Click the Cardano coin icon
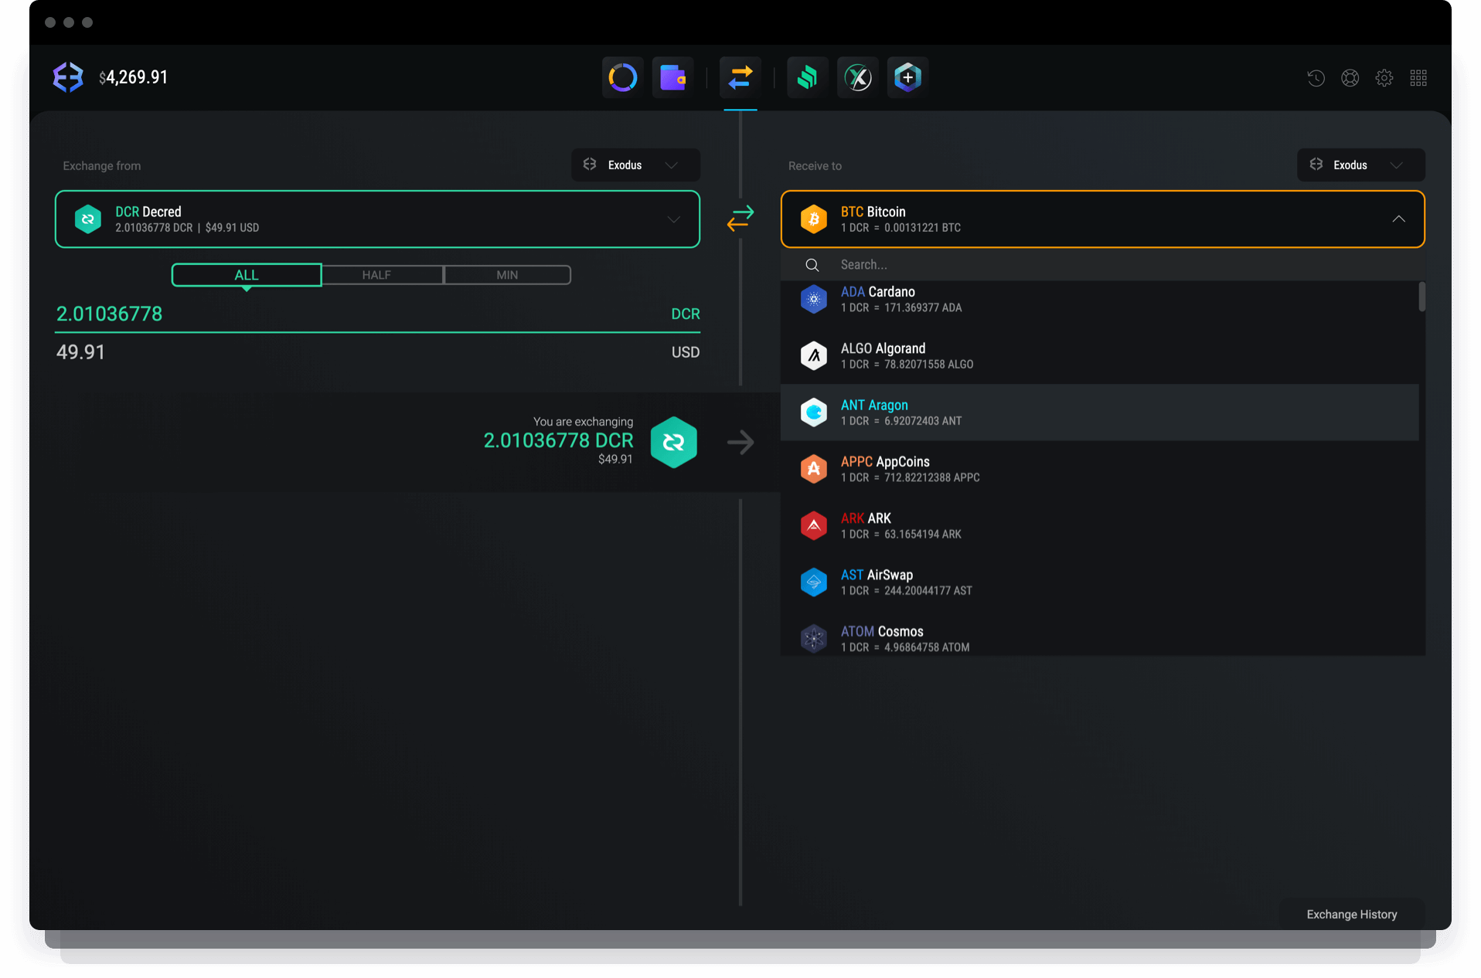The height and width of the screenshot is (978, 1481). (x=813, y=299)
